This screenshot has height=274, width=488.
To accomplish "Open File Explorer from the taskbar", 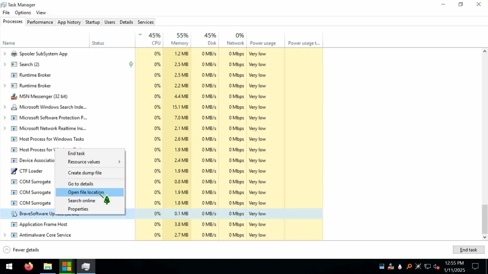I will pyautogui.click(x=48, y=266).
